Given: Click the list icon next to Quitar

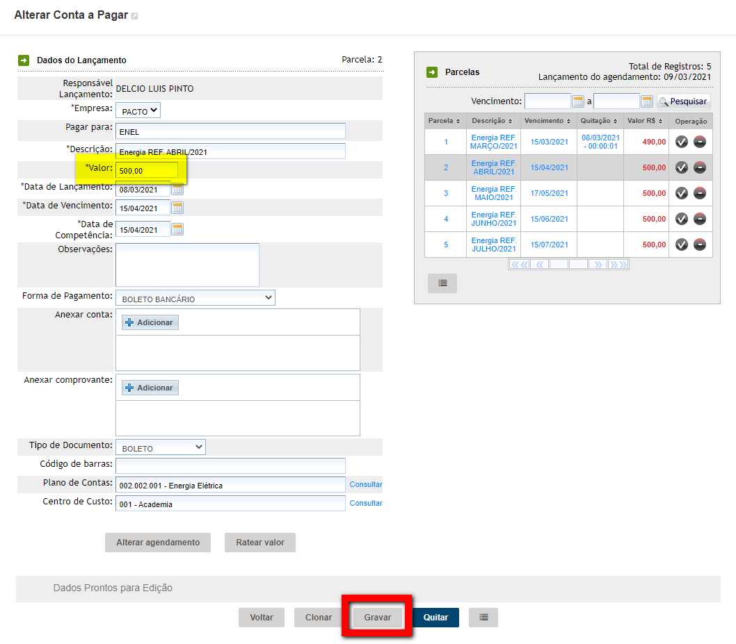Looking at the screenshot, I should (483, 617).
